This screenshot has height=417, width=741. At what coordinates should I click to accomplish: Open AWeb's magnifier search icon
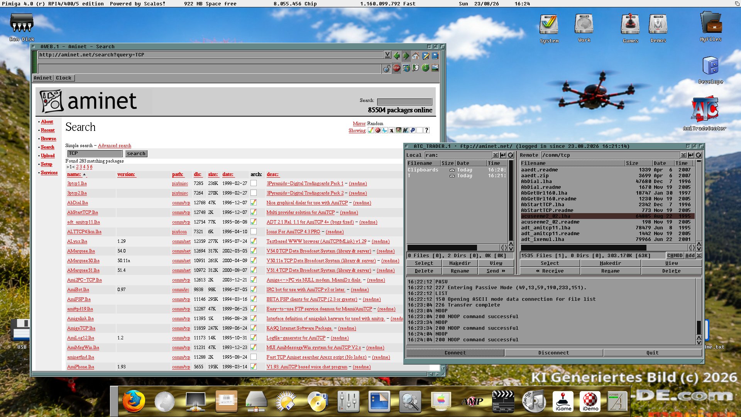tap(416, 68)
